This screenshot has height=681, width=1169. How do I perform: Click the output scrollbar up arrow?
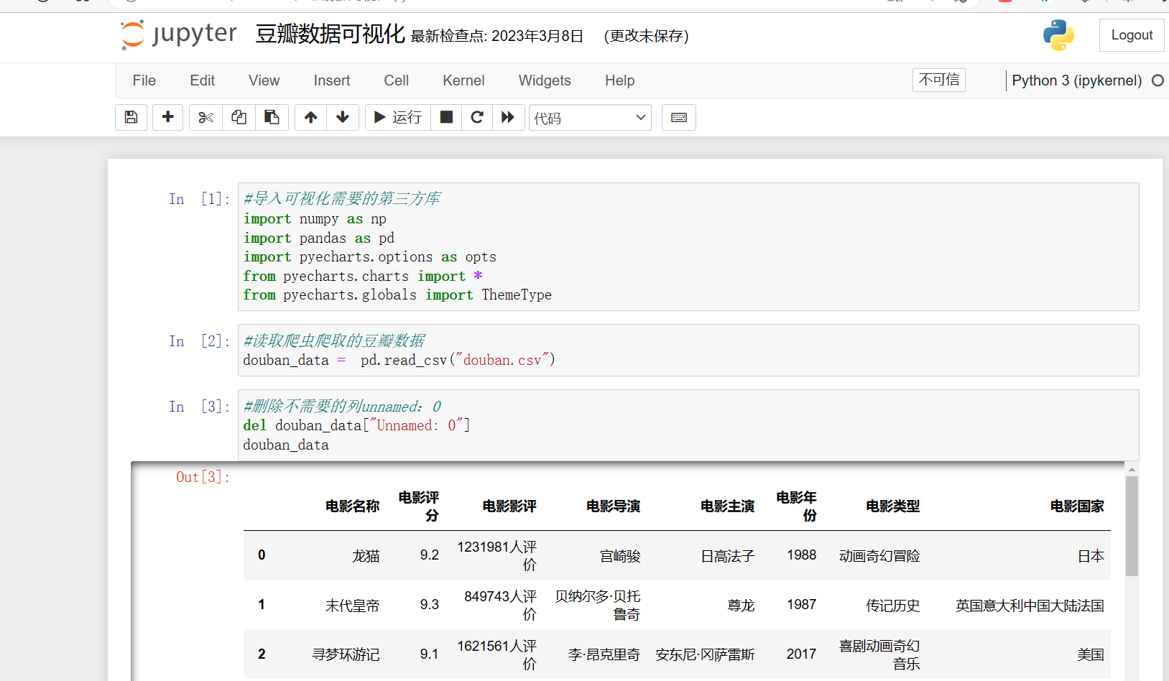1132,469
